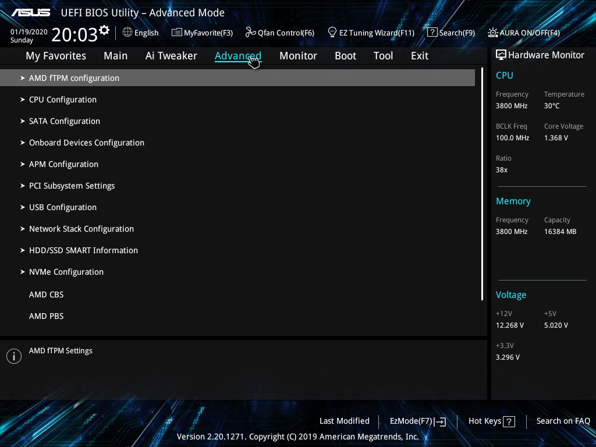The height and width of the screenshot is (447, 596).
Task: Expand arrow for USB Configuration
Action: [x=23, y=207]
